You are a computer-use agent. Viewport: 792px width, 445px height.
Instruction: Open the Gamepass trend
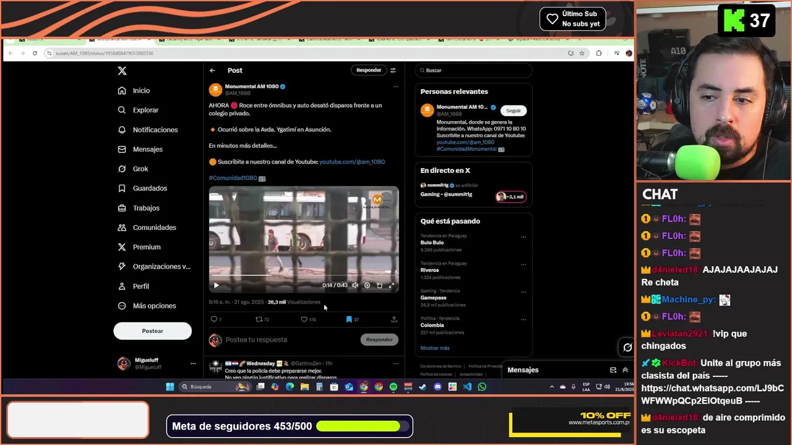[433, 298]
